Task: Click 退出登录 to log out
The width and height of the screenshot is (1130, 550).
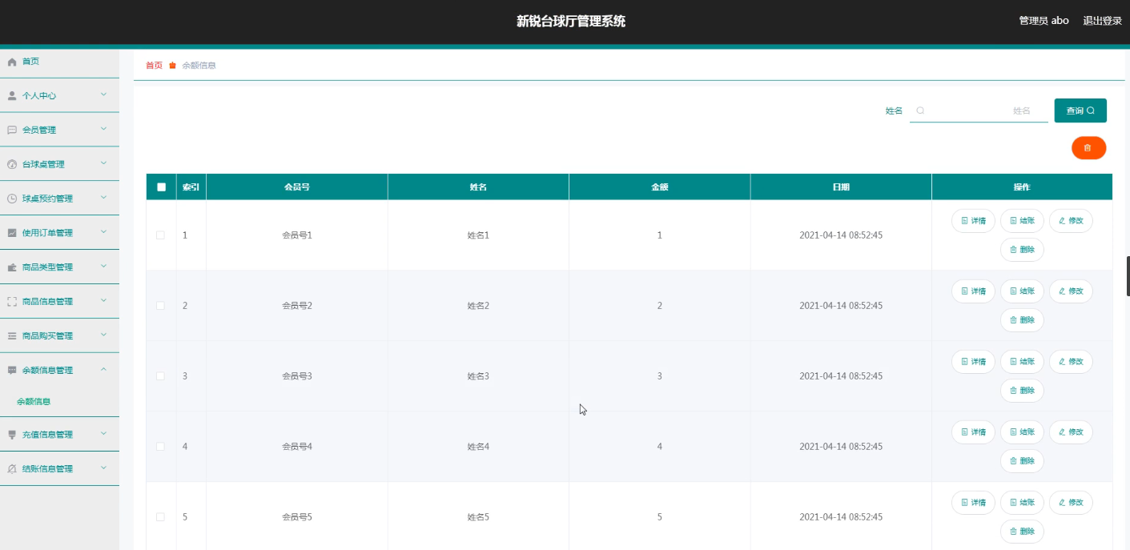Action: tap(1103, 21)
